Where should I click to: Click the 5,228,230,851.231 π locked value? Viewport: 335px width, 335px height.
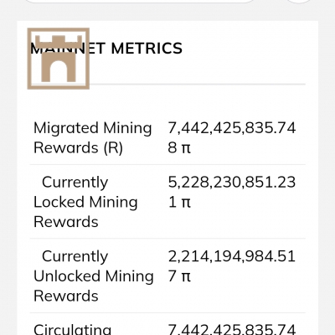(x=232, y=192)
